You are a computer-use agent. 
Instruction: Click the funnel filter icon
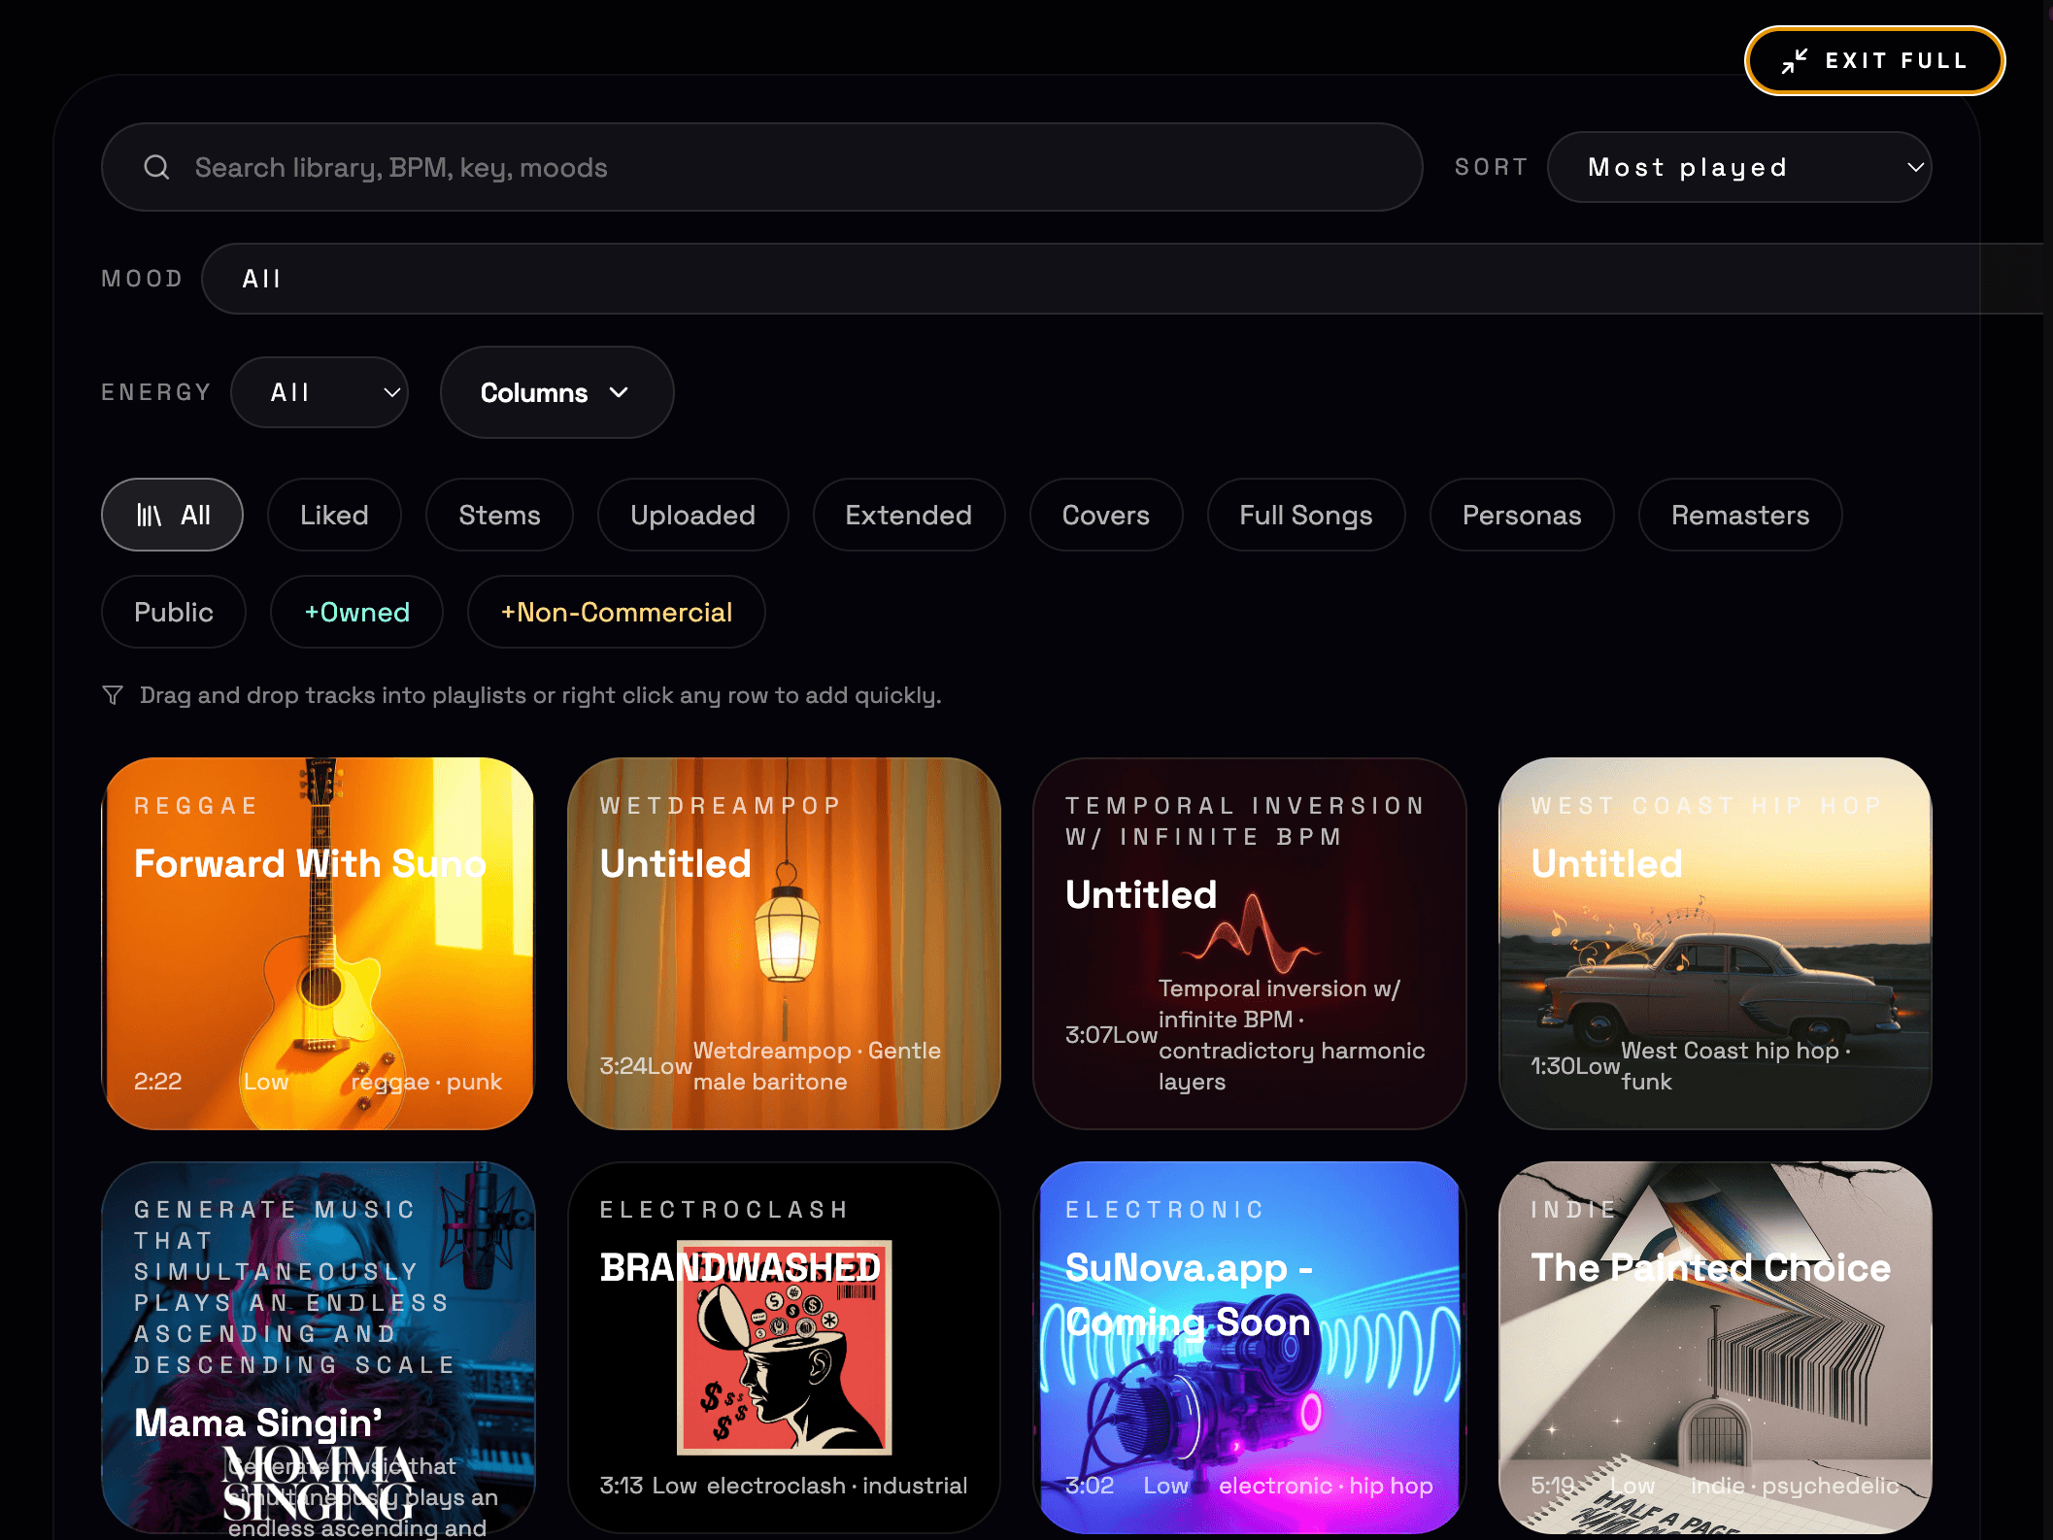113,695
